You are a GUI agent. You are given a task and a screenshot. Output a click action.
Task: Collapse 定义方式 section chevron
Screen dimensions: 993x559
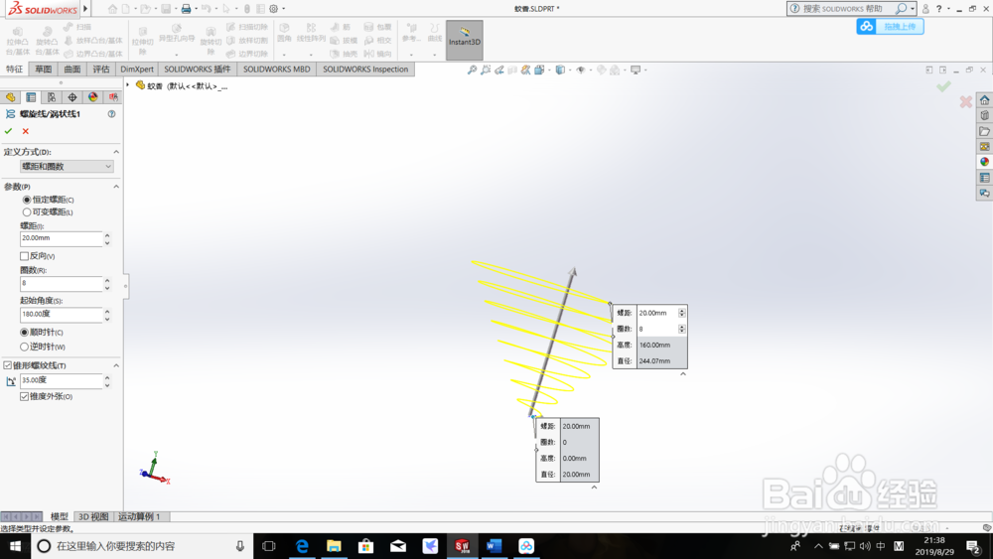tap(116, 152)
